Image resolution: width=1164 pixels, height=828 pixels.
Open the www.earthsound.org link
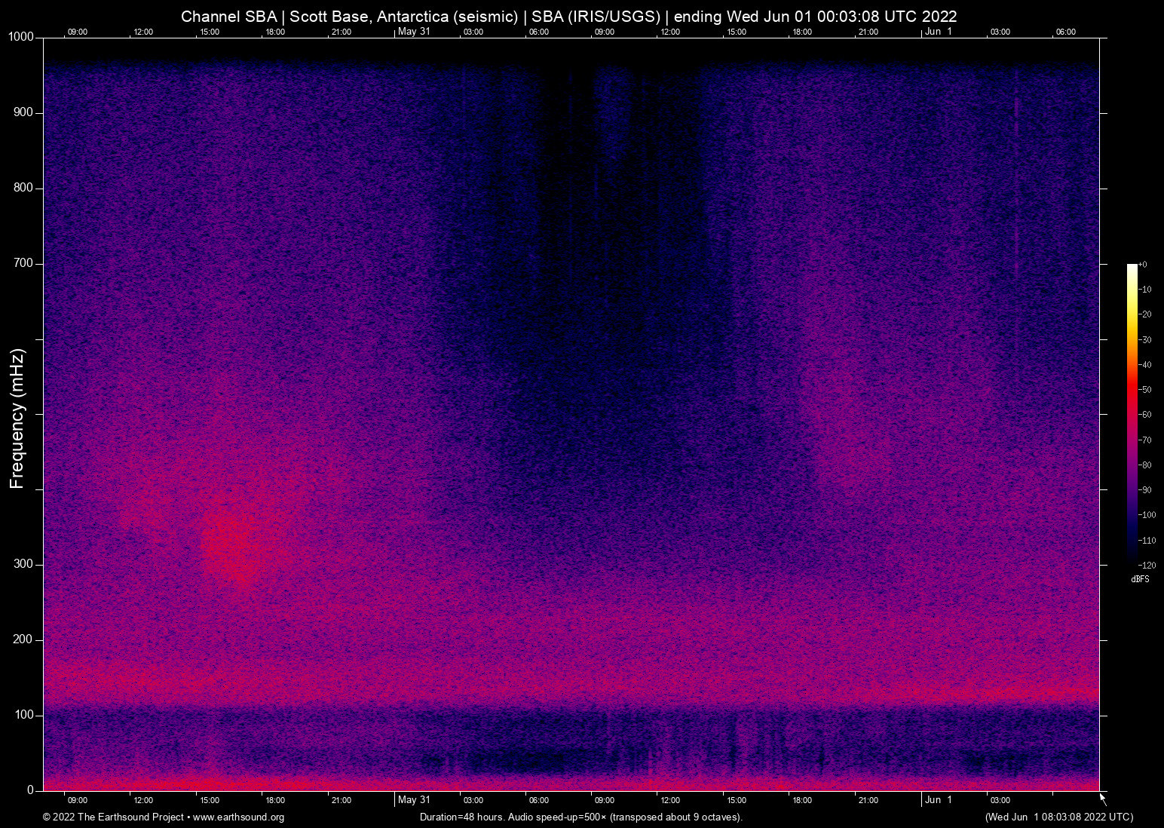[x=238, y=817]
